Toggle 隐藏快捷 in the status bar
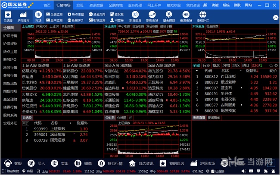 click(10, 171)
